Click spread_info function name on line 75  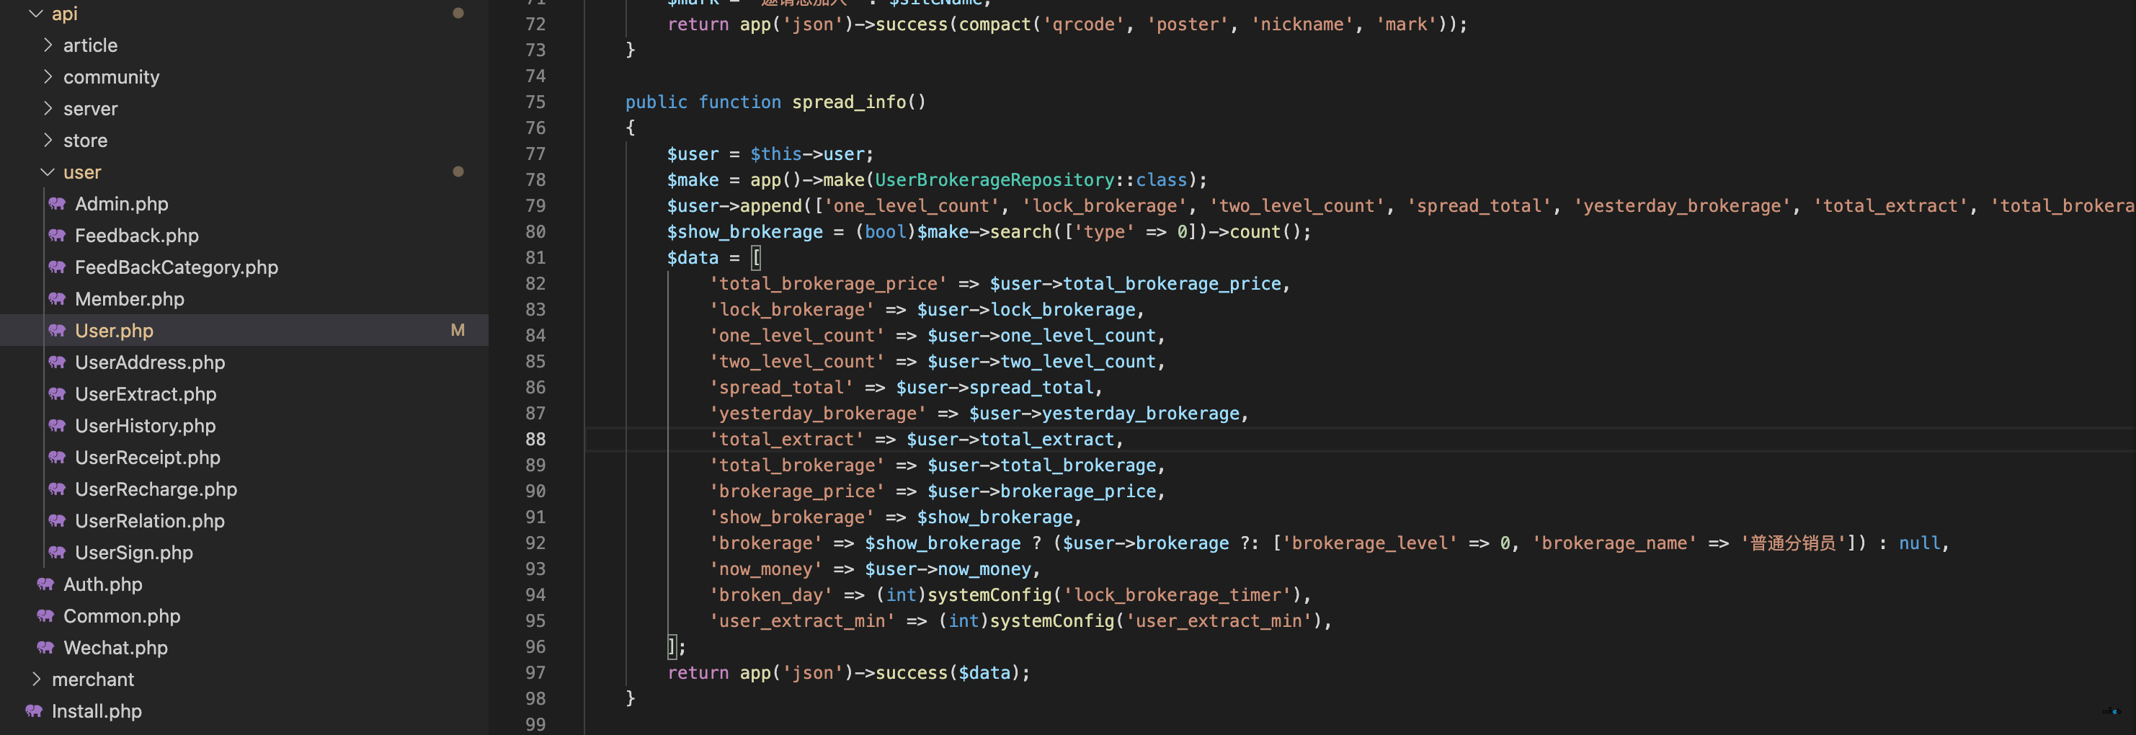[x=849, y=102]
